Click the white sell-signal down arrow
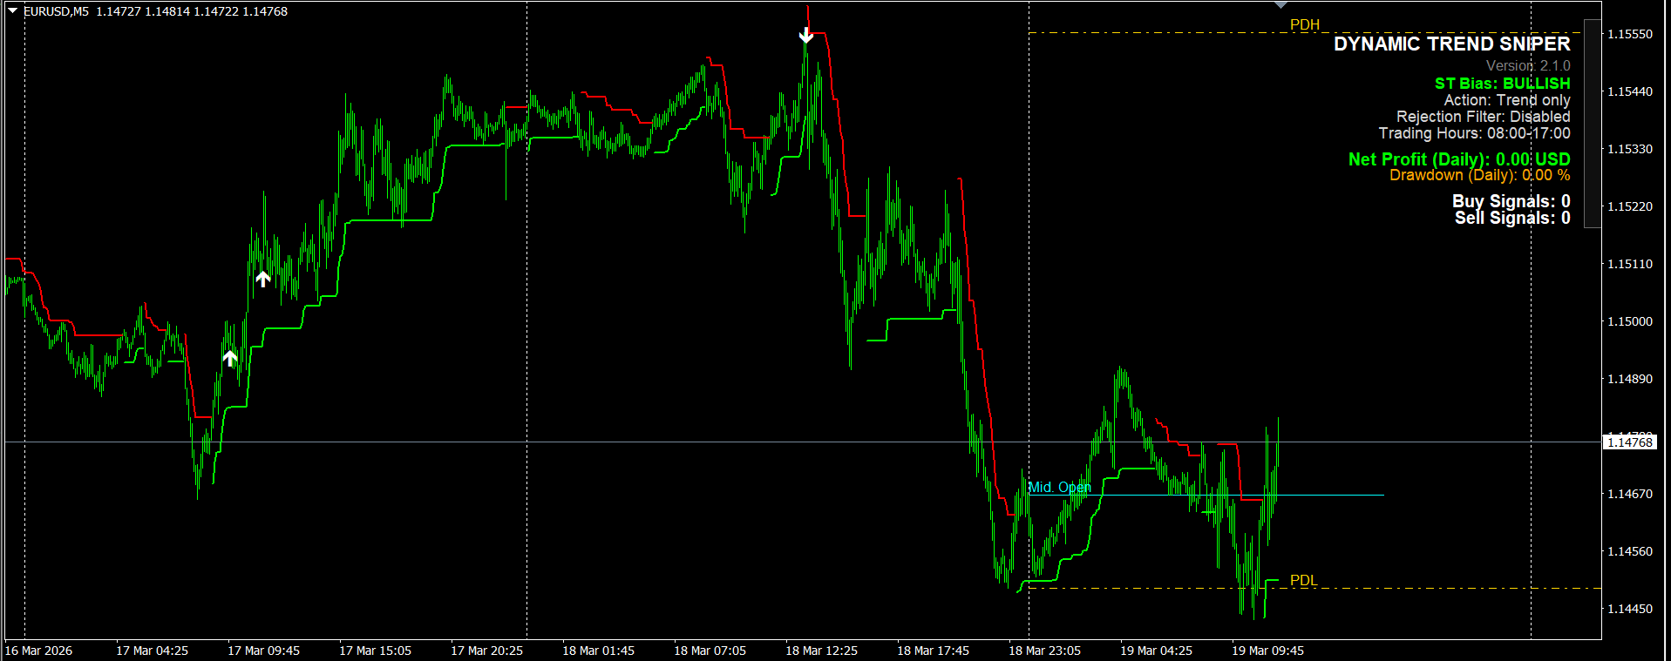Image resolution: width=1671 pixels, height=661 pixels. tap(806, 35)
